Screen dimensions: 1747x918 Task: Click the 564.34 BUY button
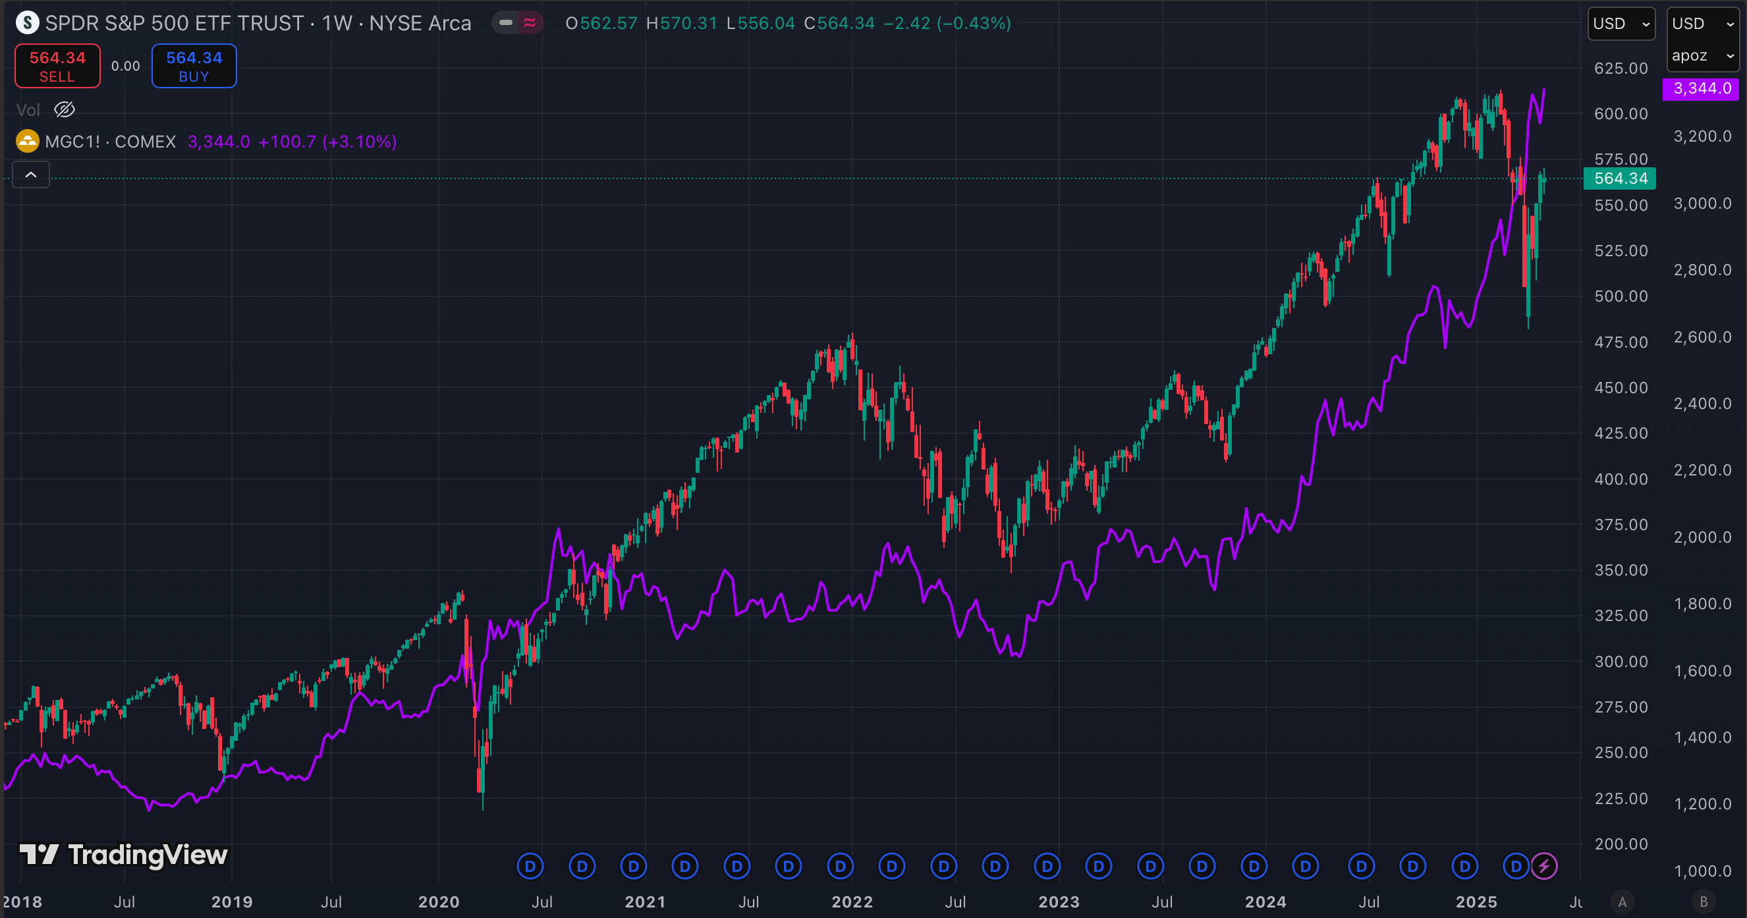(194, 66)
